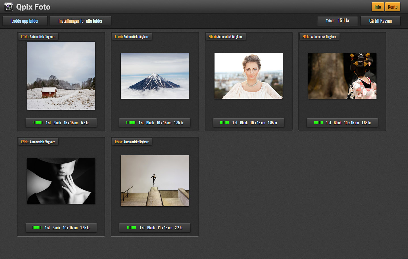The width and height of the screenshot is (408, 259).
Task: Open Inställningar för alla bilder
Action: (80, 21)
